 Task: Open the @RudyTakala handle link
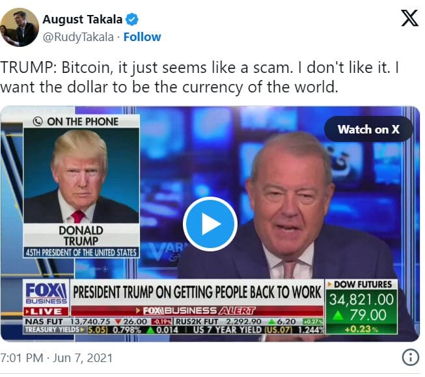[78, 37]
